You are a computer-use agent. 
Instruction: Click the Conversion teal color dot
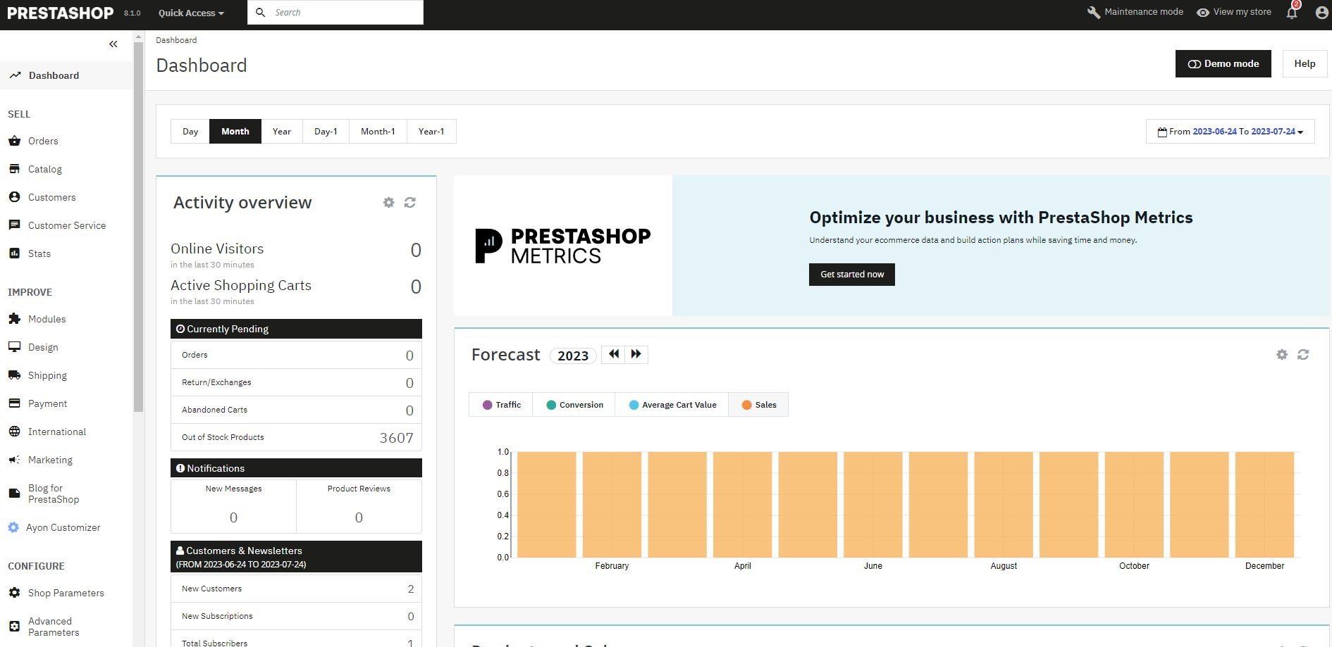pyautogui.click(x=551, y=405)
